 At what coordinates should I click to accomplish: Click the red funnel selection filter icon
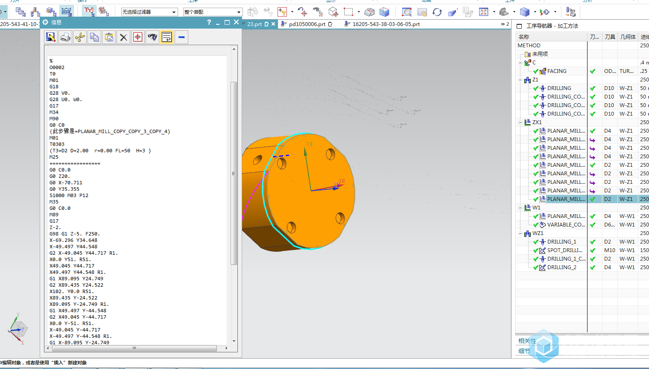point(282,12)
